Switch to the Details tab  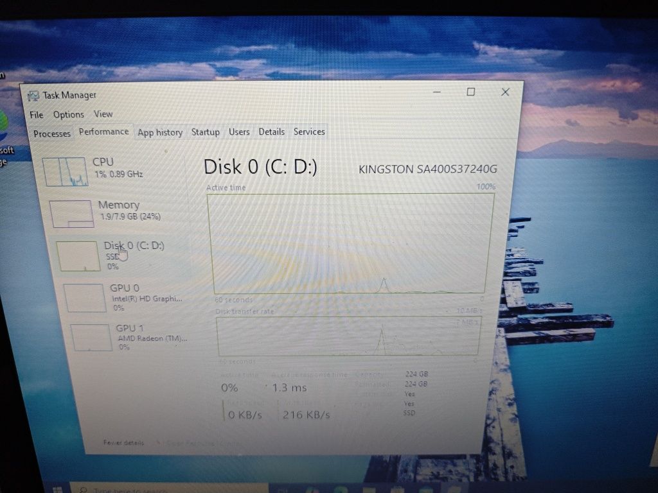point(272,132)
